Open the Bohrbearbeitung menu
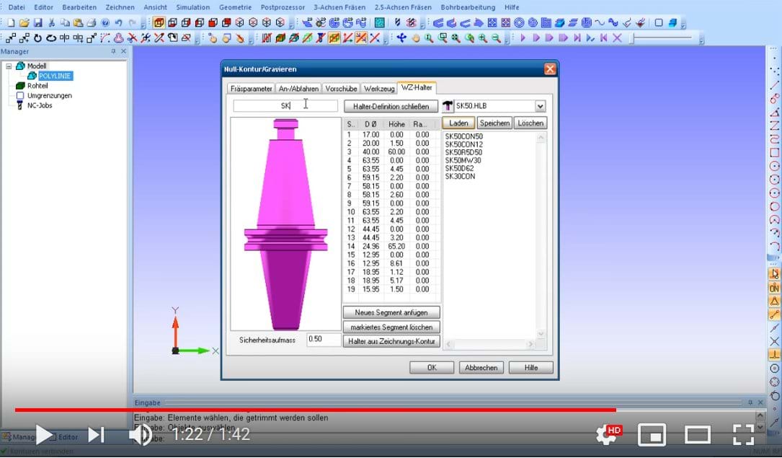The width and height of the screenshot is (782, 458). pos(468,7)
